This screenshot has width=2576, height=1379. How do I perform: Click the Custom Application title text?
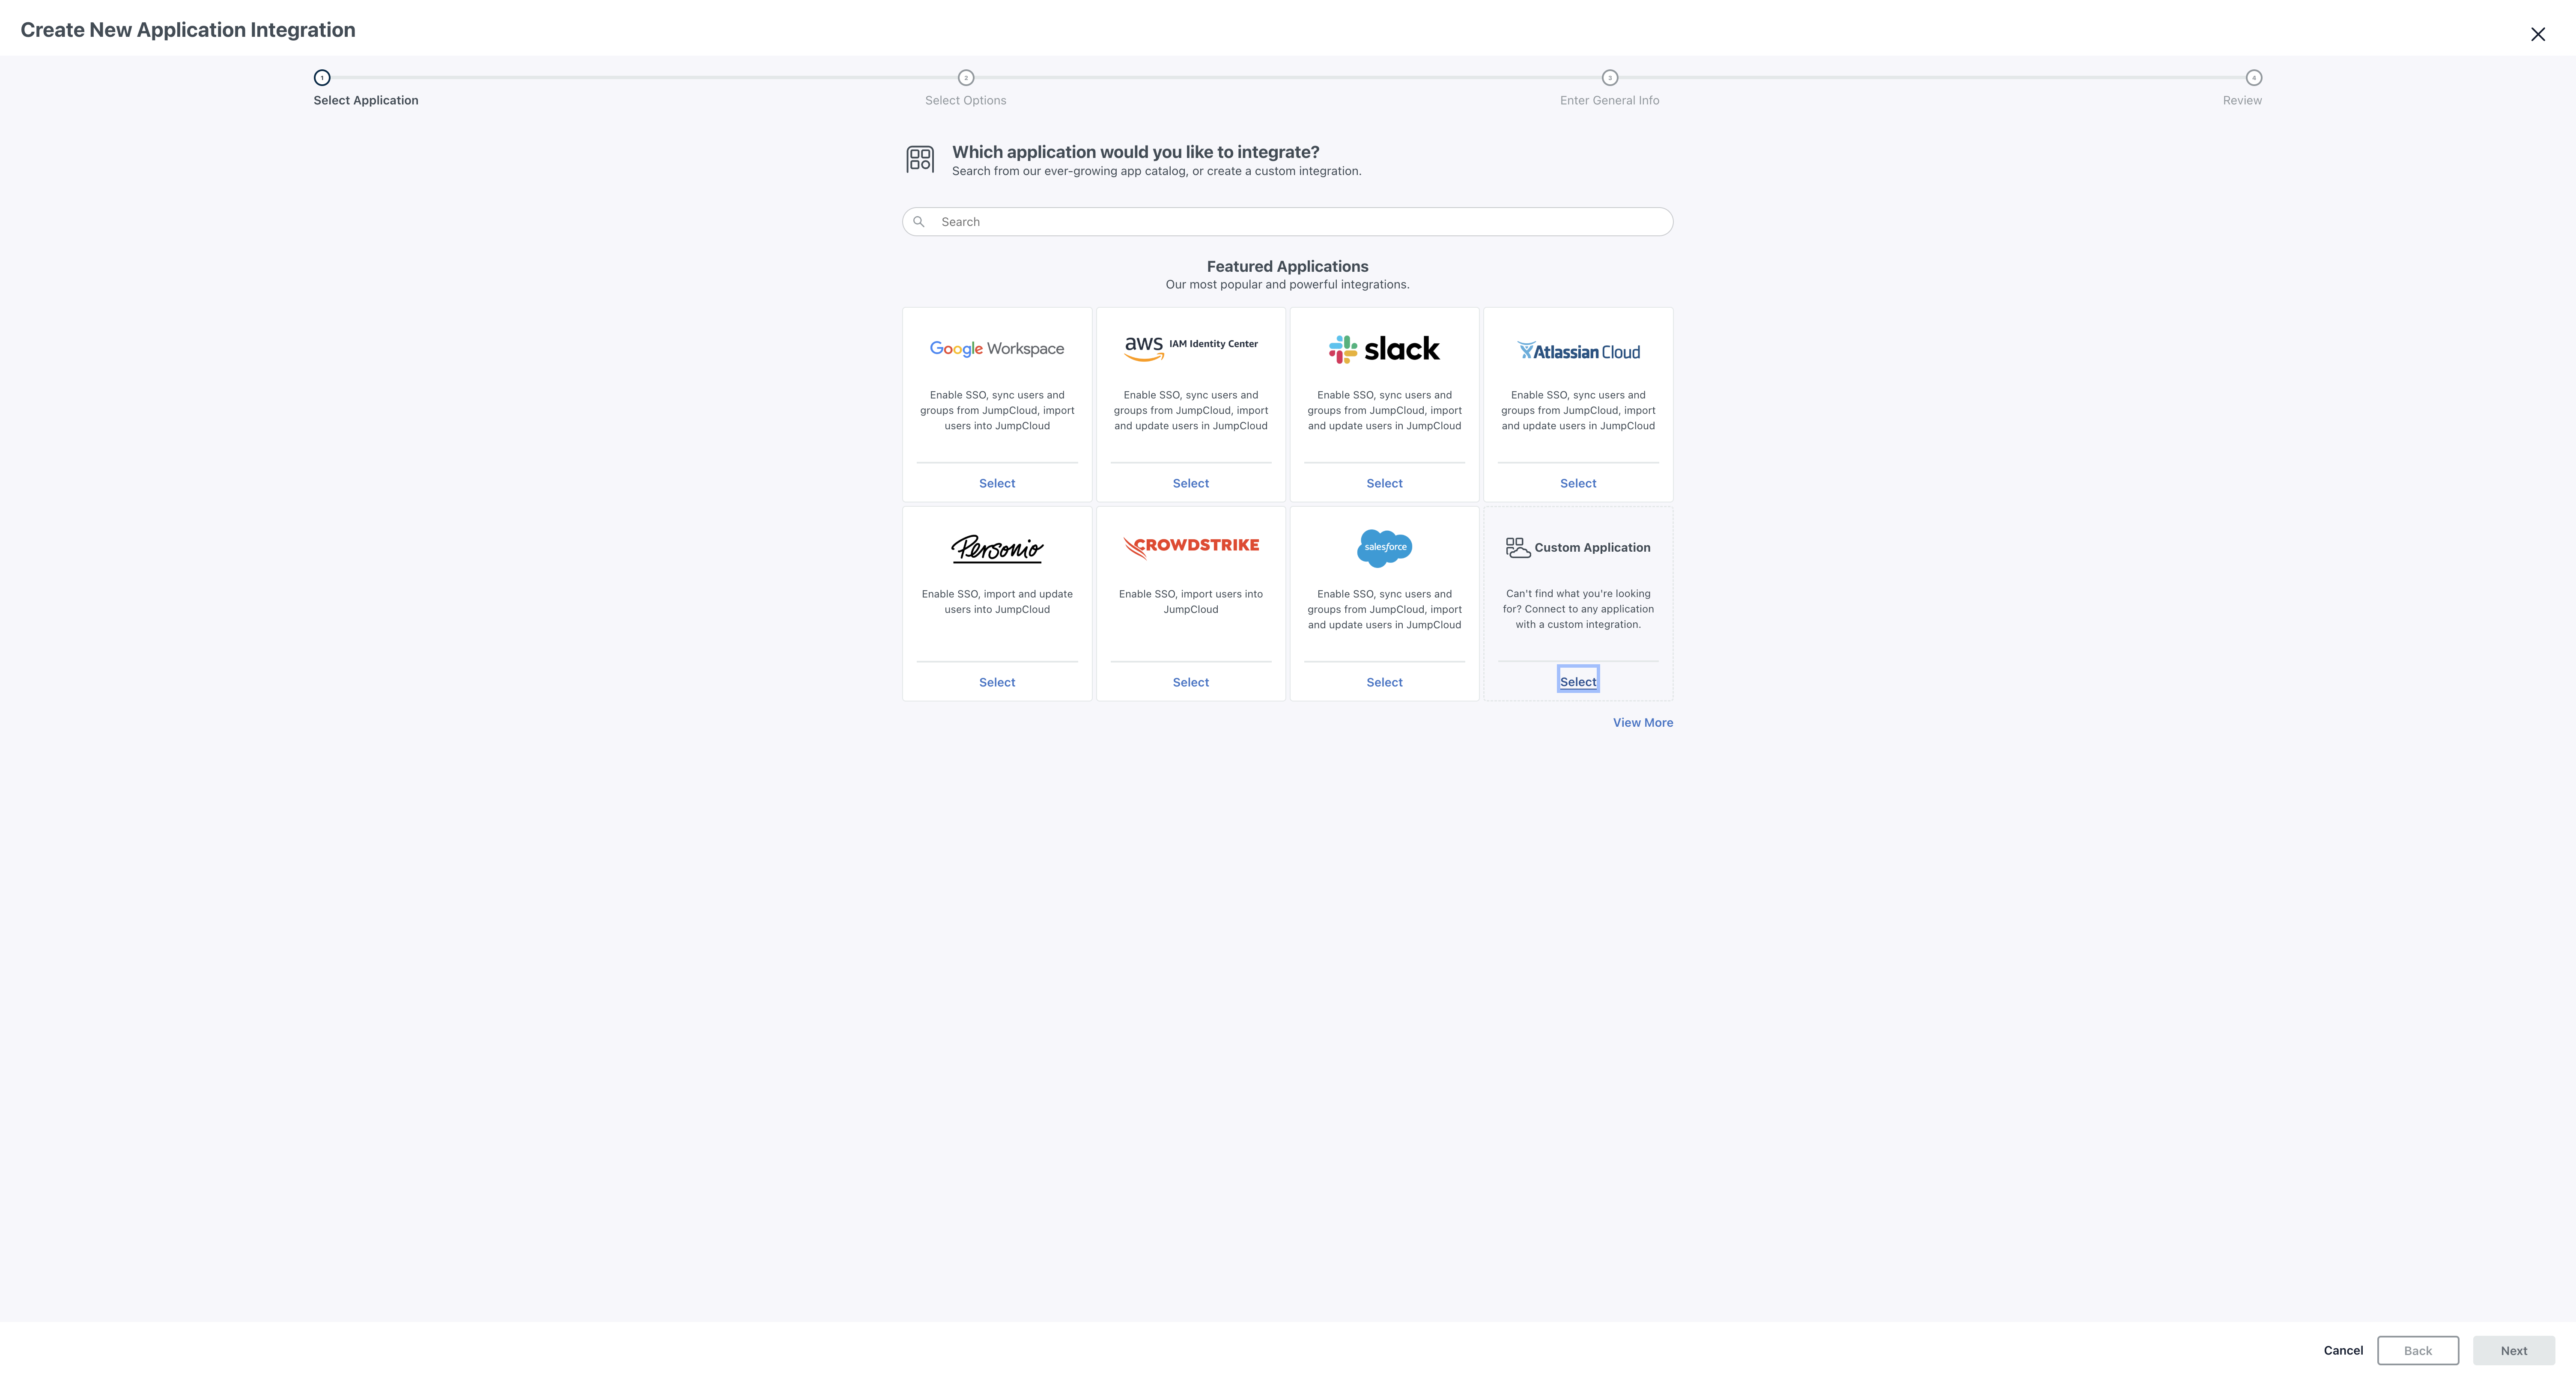(x=1592, y=547)
